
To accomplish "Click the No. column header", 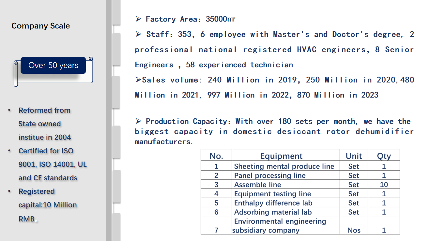I will tap(216, 156).
